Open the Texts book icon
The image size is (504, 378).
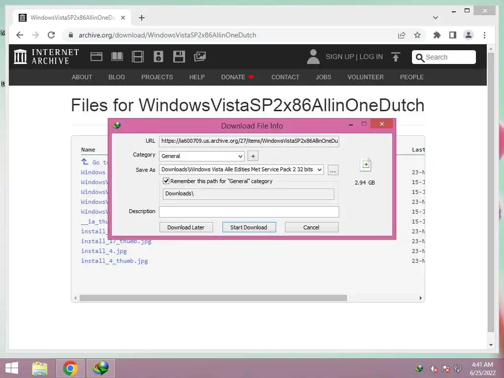[117, 57]
